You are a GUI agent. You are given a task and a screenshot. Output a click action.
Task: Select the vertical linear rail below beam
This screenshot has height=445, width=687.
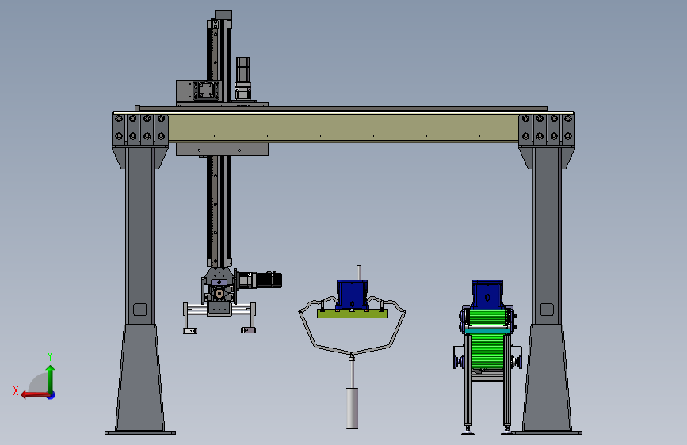click(219, 211)
